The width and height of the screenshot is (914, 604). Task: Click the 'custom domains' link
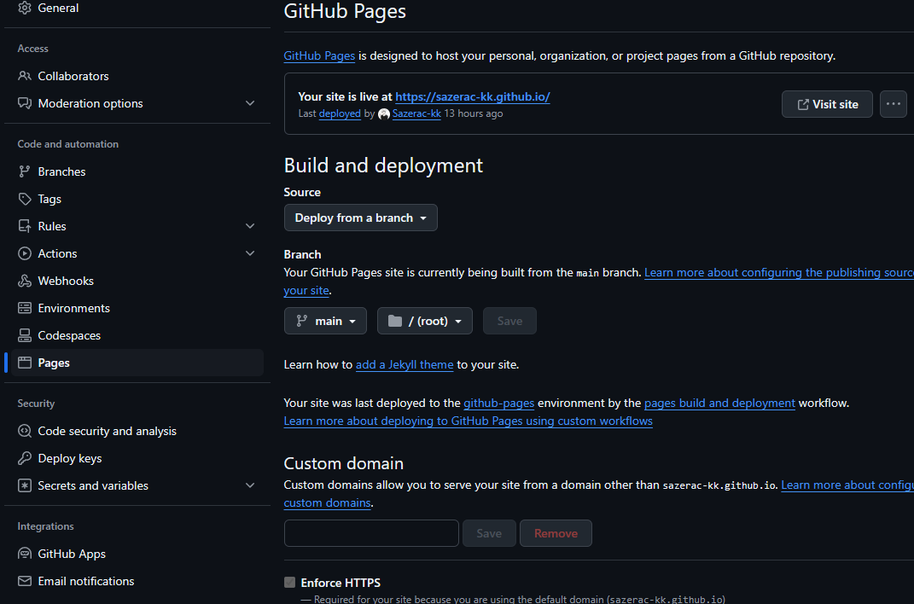pyautogui.click(x=327, y=502)
